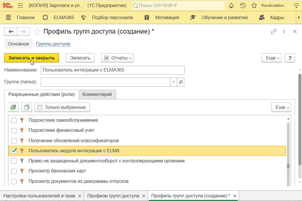Click the back navigation arrow
The width and height of the screenshot is (302, 201).
tap(11, 32)
